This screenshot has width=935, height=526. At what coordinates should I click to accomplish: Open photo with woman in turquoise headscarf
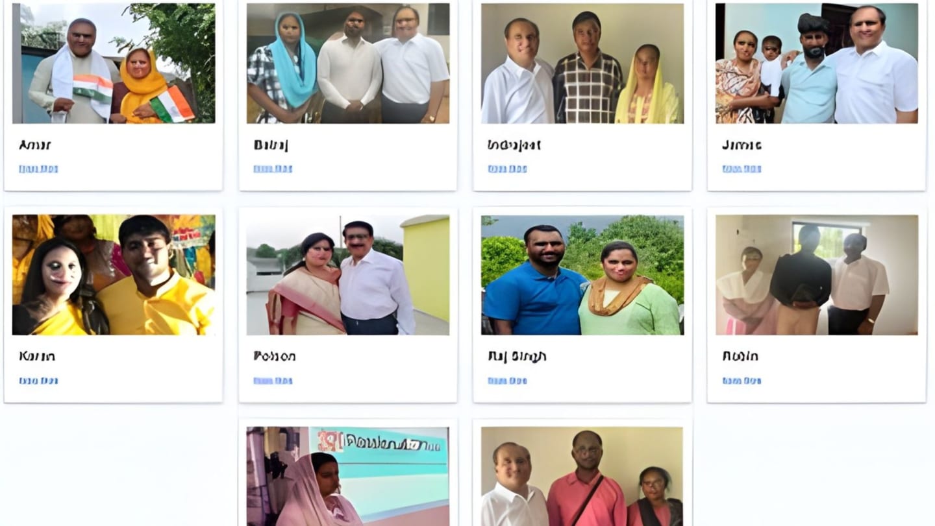pyautogui.click(x=348, y=63)
